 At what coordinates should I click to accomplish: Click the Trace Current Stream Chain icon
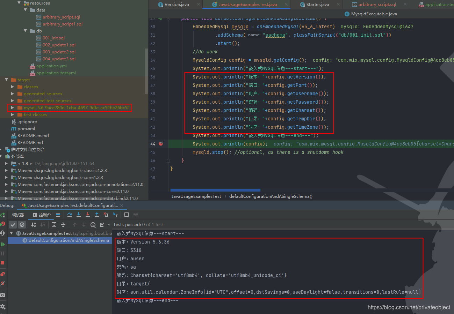(136, 215)
